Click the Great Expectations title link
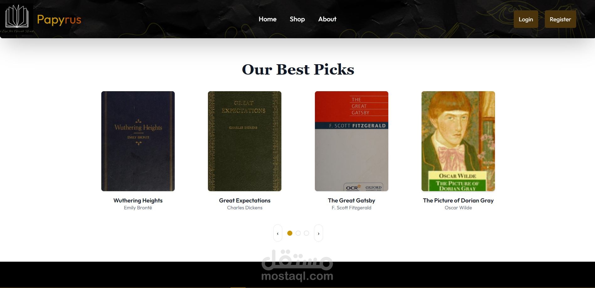The image size is (595, 288). coord(245,201)
